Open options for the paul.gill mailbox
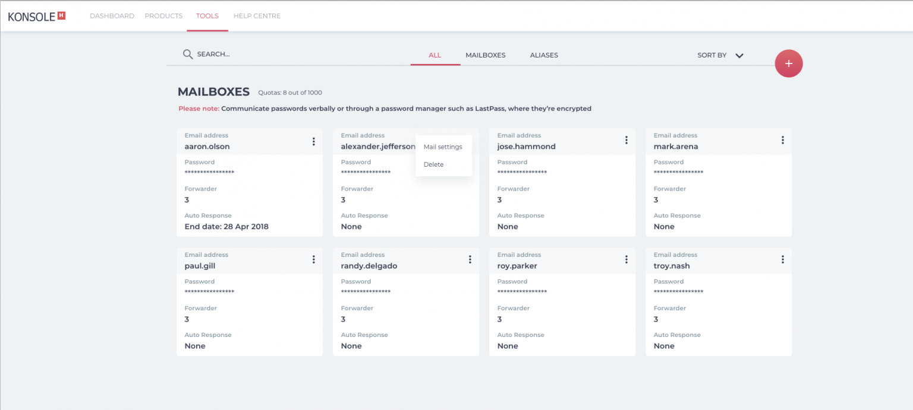Viewport: 913px width, 410px height. tap(314, 259)
